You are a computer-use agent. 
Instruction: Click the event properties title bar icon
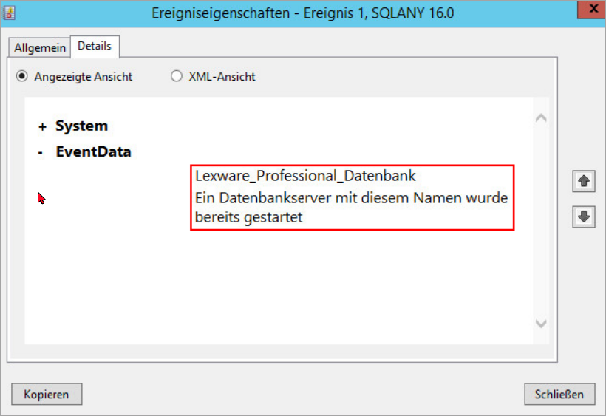[10, 13]
